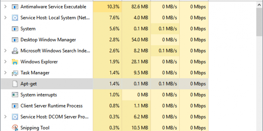The image size is (263, 131).
Task: Click the Task Manager process icon
Action: coord(15,73)
